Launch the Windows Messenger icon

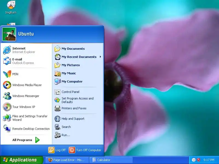tap(7, 96)
